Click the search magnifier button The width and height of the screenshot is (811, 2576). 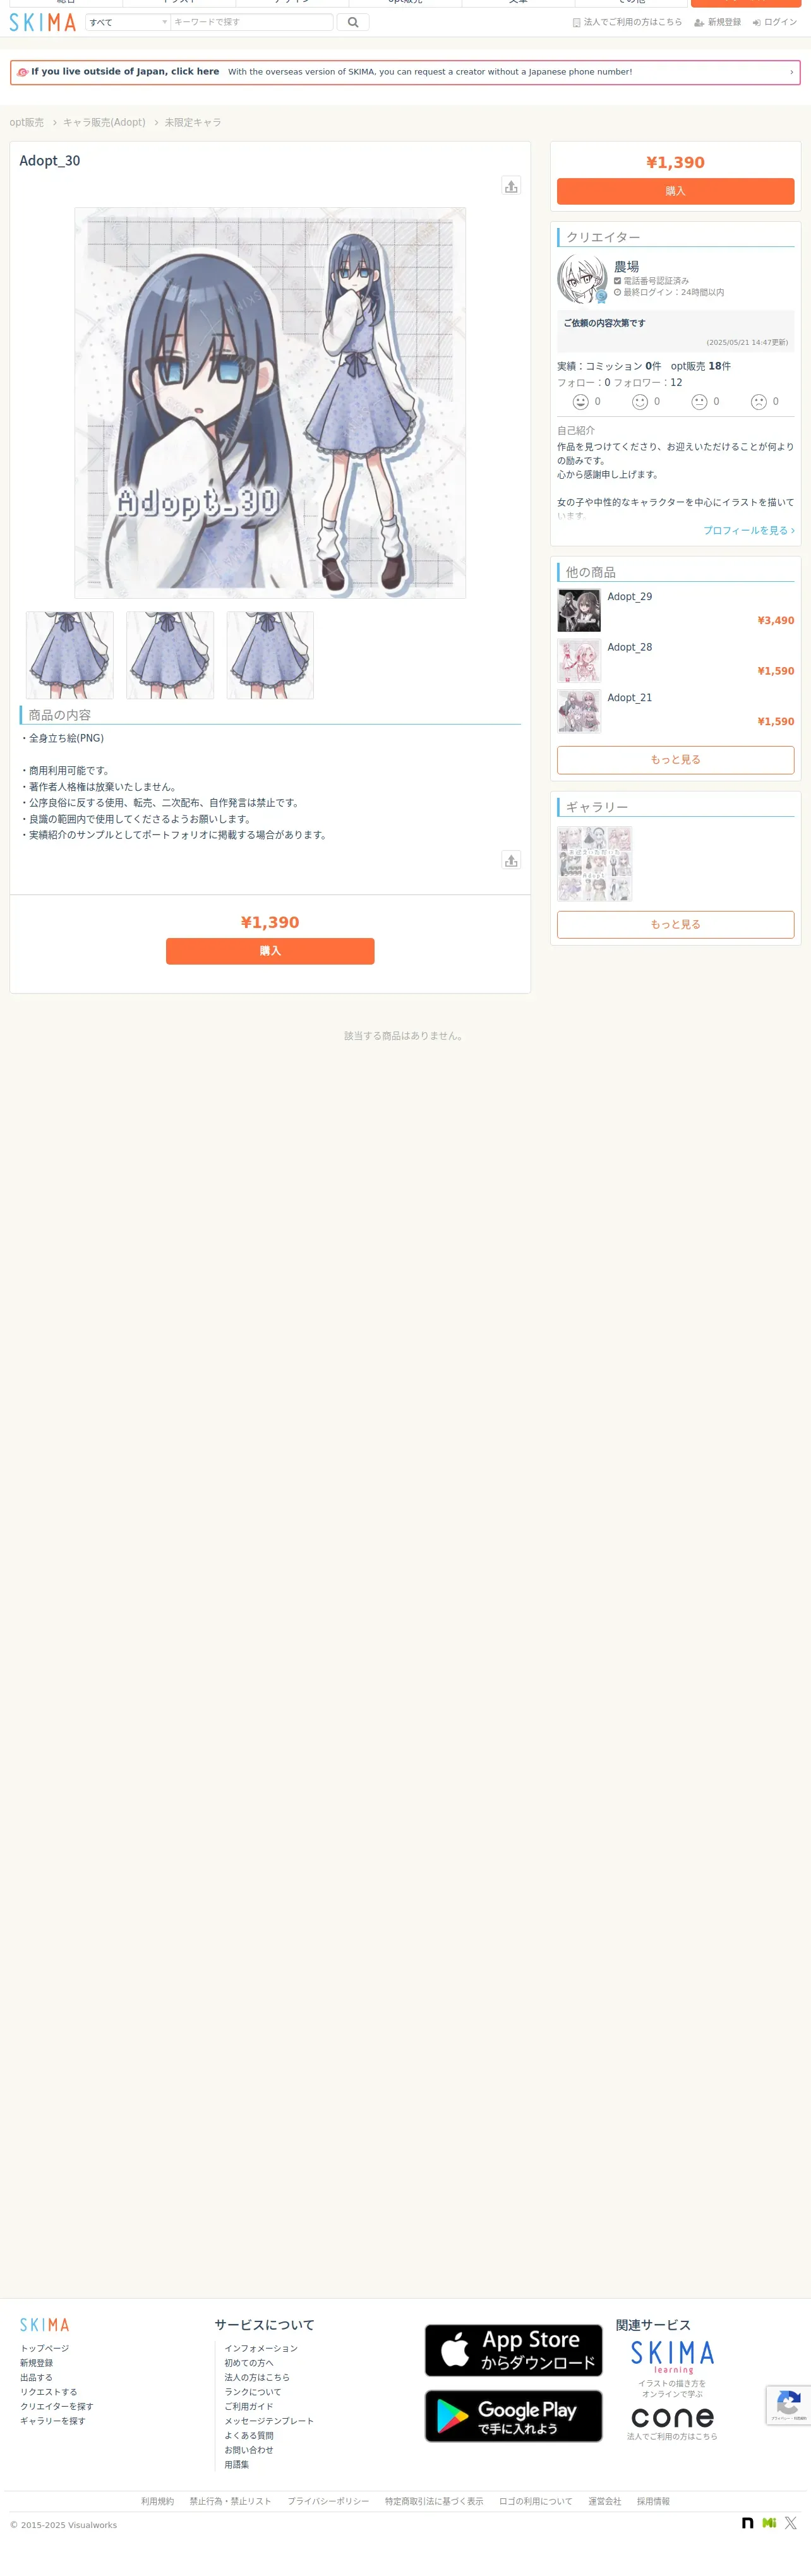[352, 22]
